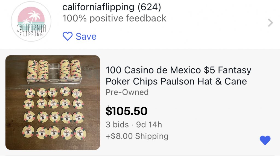Click the Pre-Owned condition label
The height and width of the screenshot is (156, 280).
tap(127, 92)
